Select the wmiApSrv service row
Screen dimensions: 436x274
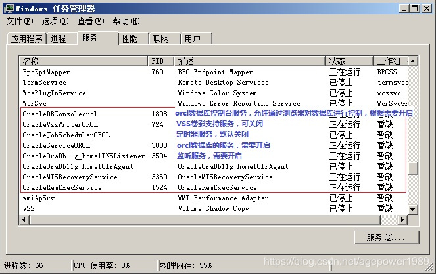(213, 198)
